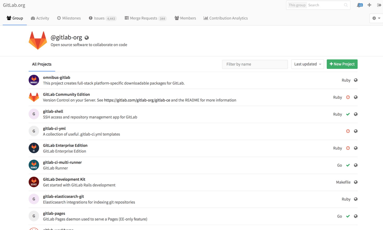Image resolution: width=383 pixels, height=230 pixels.
Task: Click the public globe icon for GitLab Development Kit
Action: click(356, 182)
